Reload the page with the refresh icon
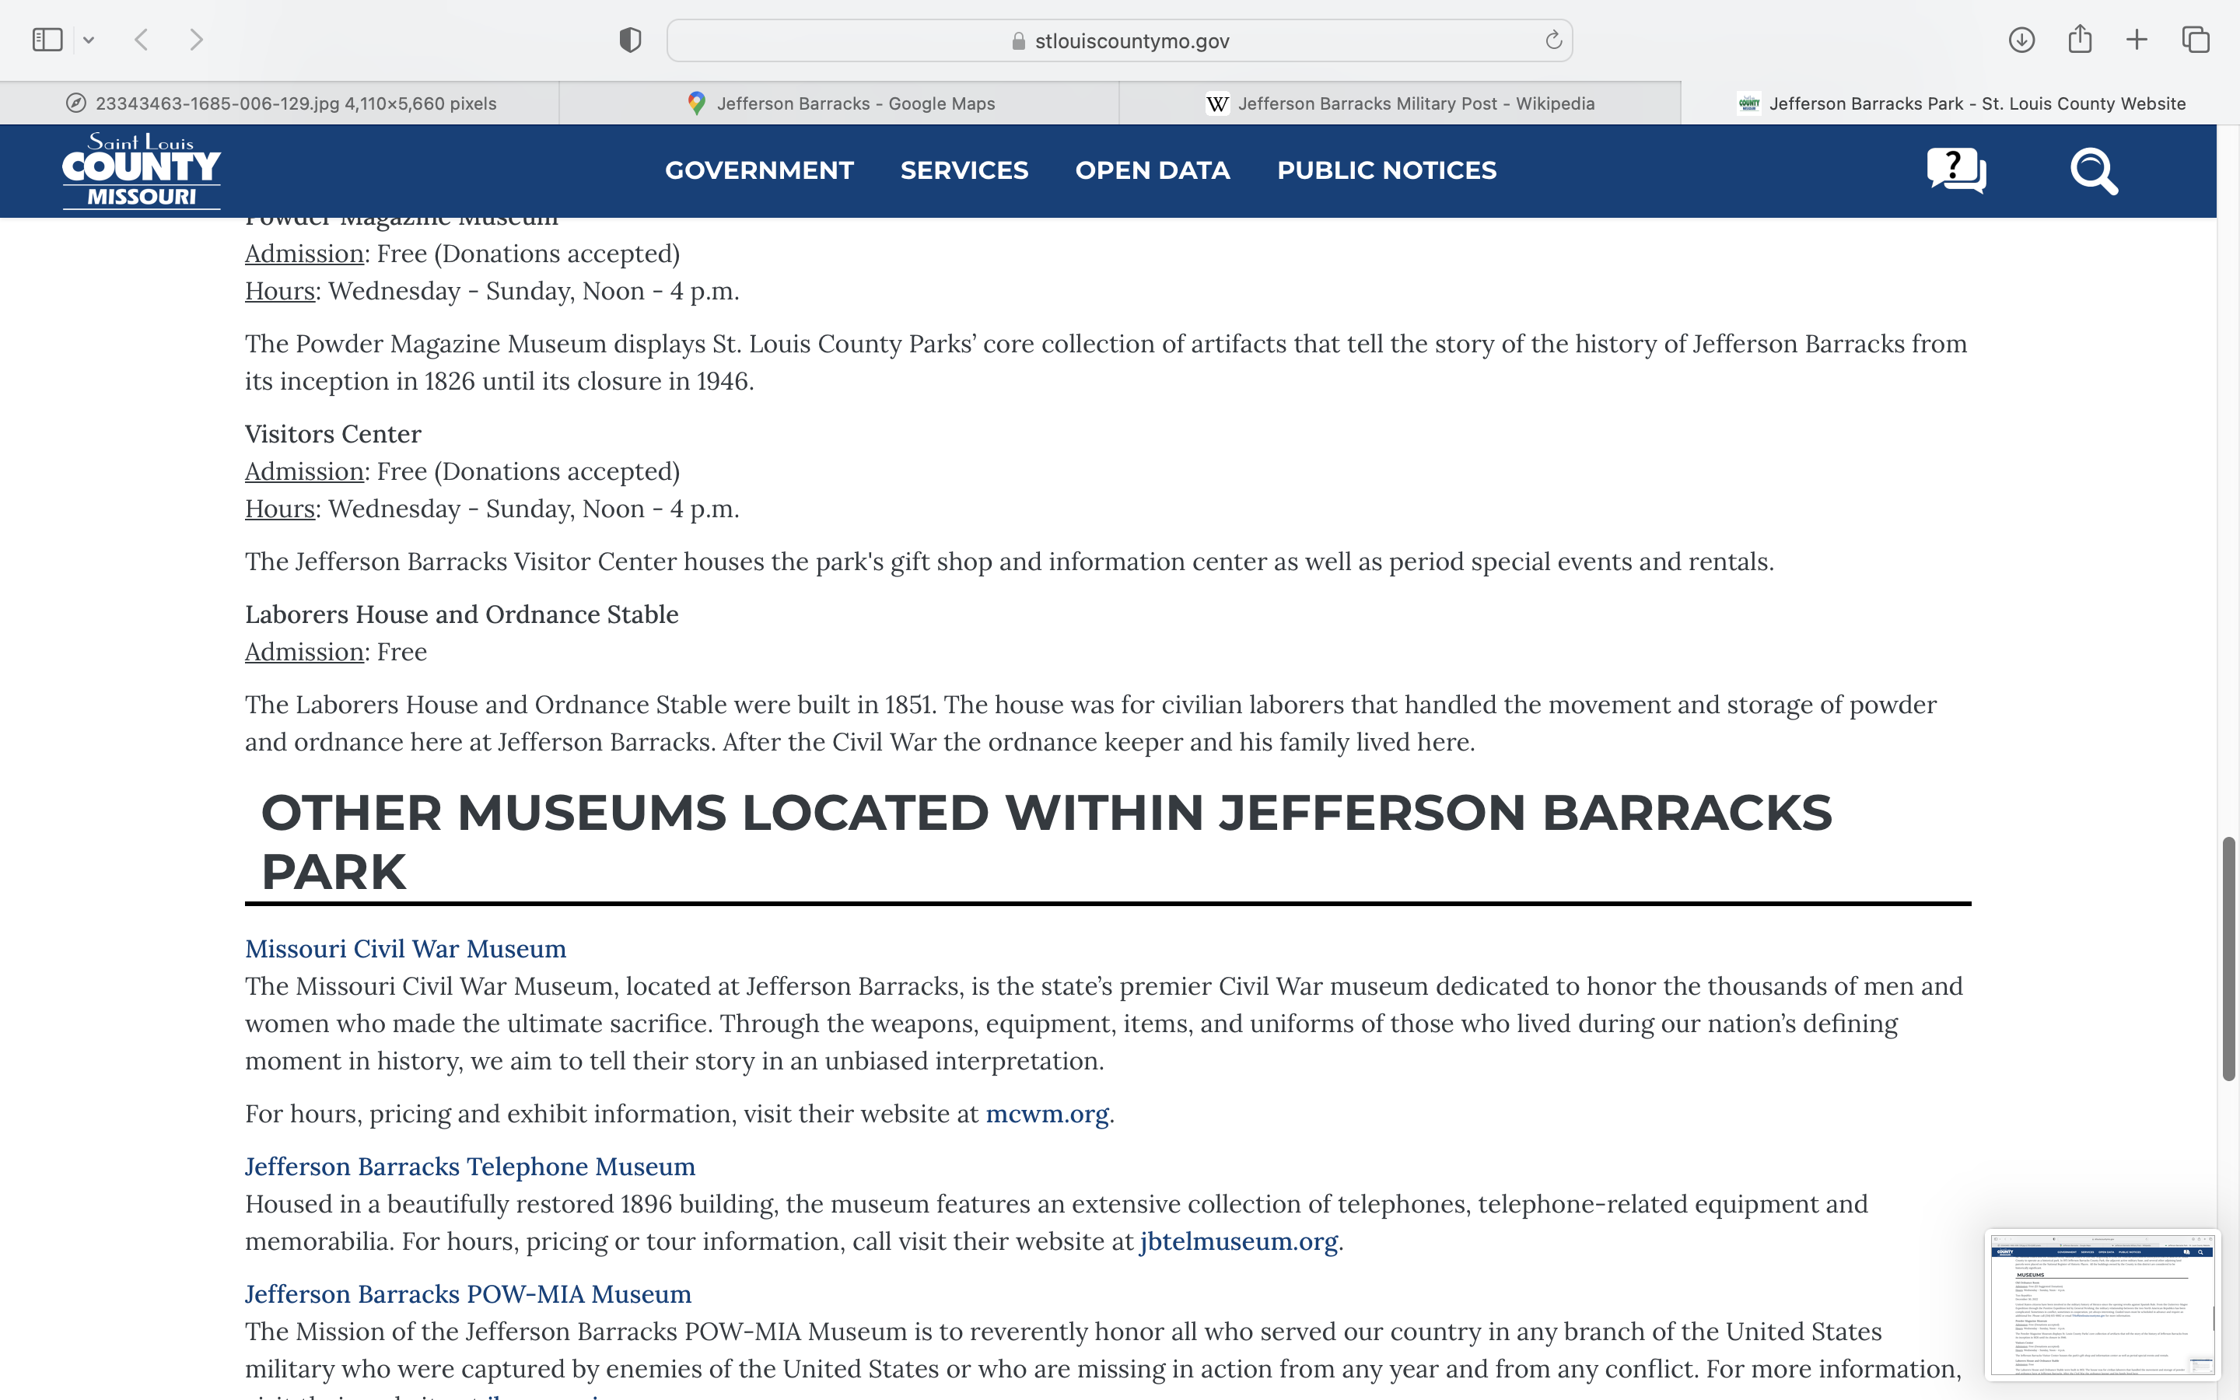Viewport: 2240px width, 1400px height. point(1553,40)
